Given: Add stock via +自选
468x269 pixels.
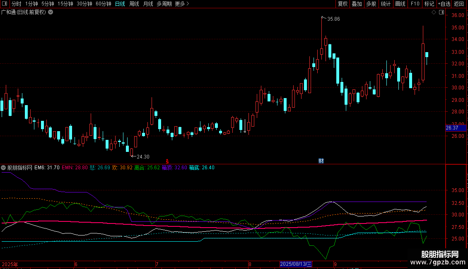Looking at the screenshot, I should coord(444,4).
